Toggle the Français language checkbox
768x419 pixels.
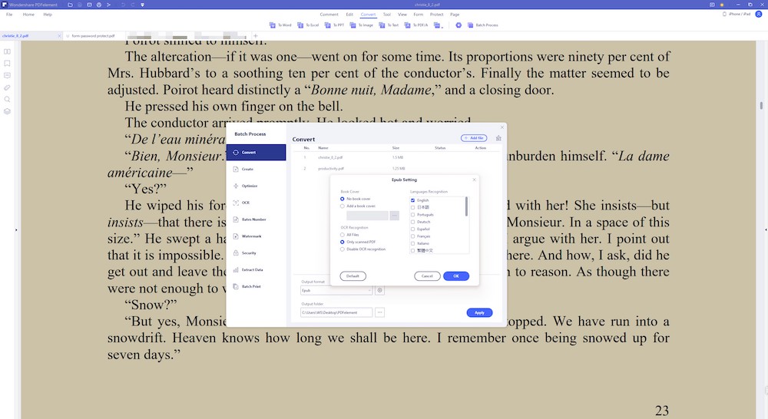tap(412, 236)
